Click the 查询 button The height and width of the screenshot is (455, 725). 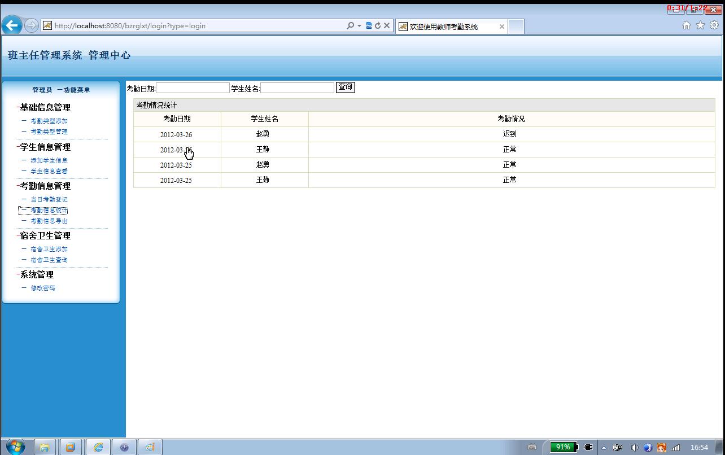[x=345, y=87]
